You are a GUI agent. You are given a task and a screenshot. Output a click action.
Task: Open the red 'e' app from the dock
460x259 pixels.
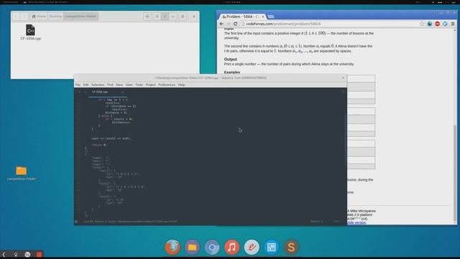252,247
